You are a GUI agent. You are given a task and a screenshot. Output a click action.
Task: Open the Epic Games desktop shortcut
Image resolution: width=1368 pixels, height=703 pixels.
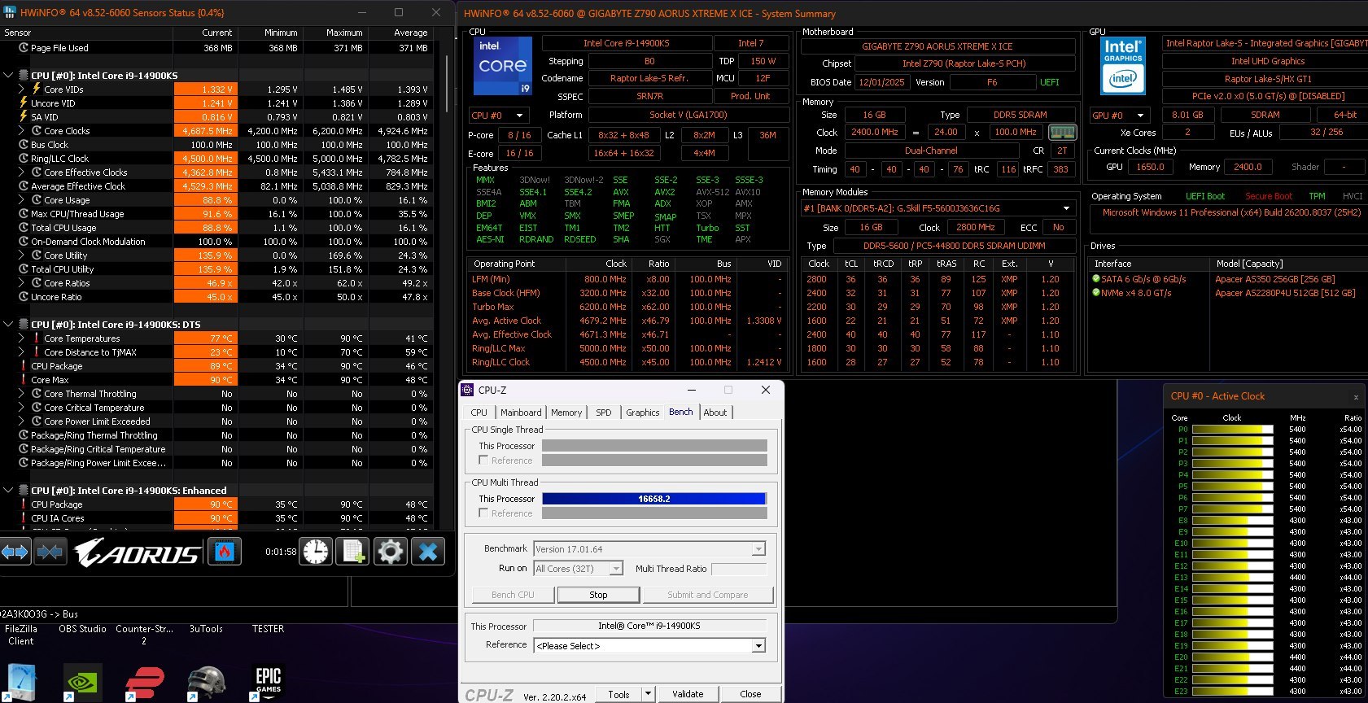click(268, 683)
